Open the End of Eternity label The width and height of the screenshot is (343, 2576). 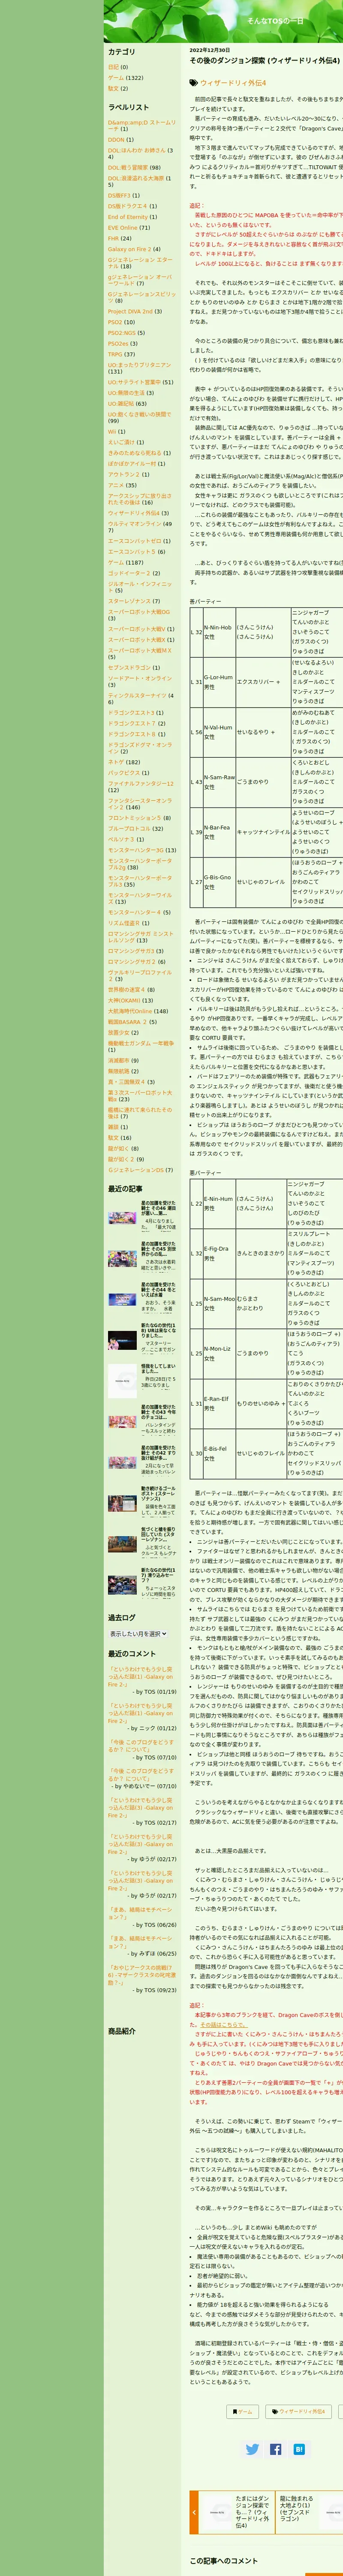tap(128, 217)
